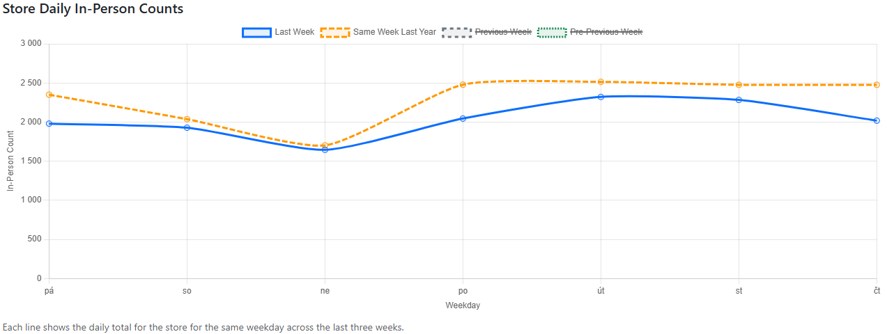The image size is (887, 334).
Task: Click the orange dashed legend swatch
Action: (334, 32)
